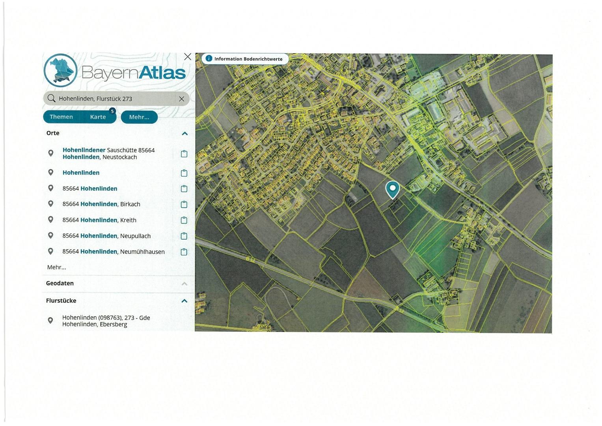Select 85664 Hohenlinden, Neumühlhausen result
Image resolution: width=602 pixels, height=426 pixels.
click(x=114, y=252)
